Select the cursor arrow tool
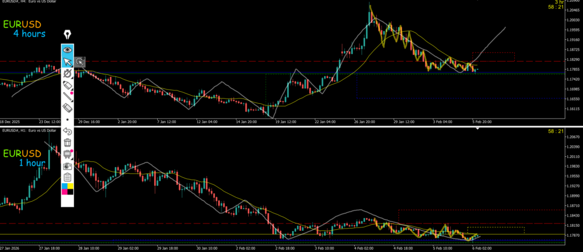Image resolution: width=583 pixels, height=252 pixels. [x=67, y=62]
